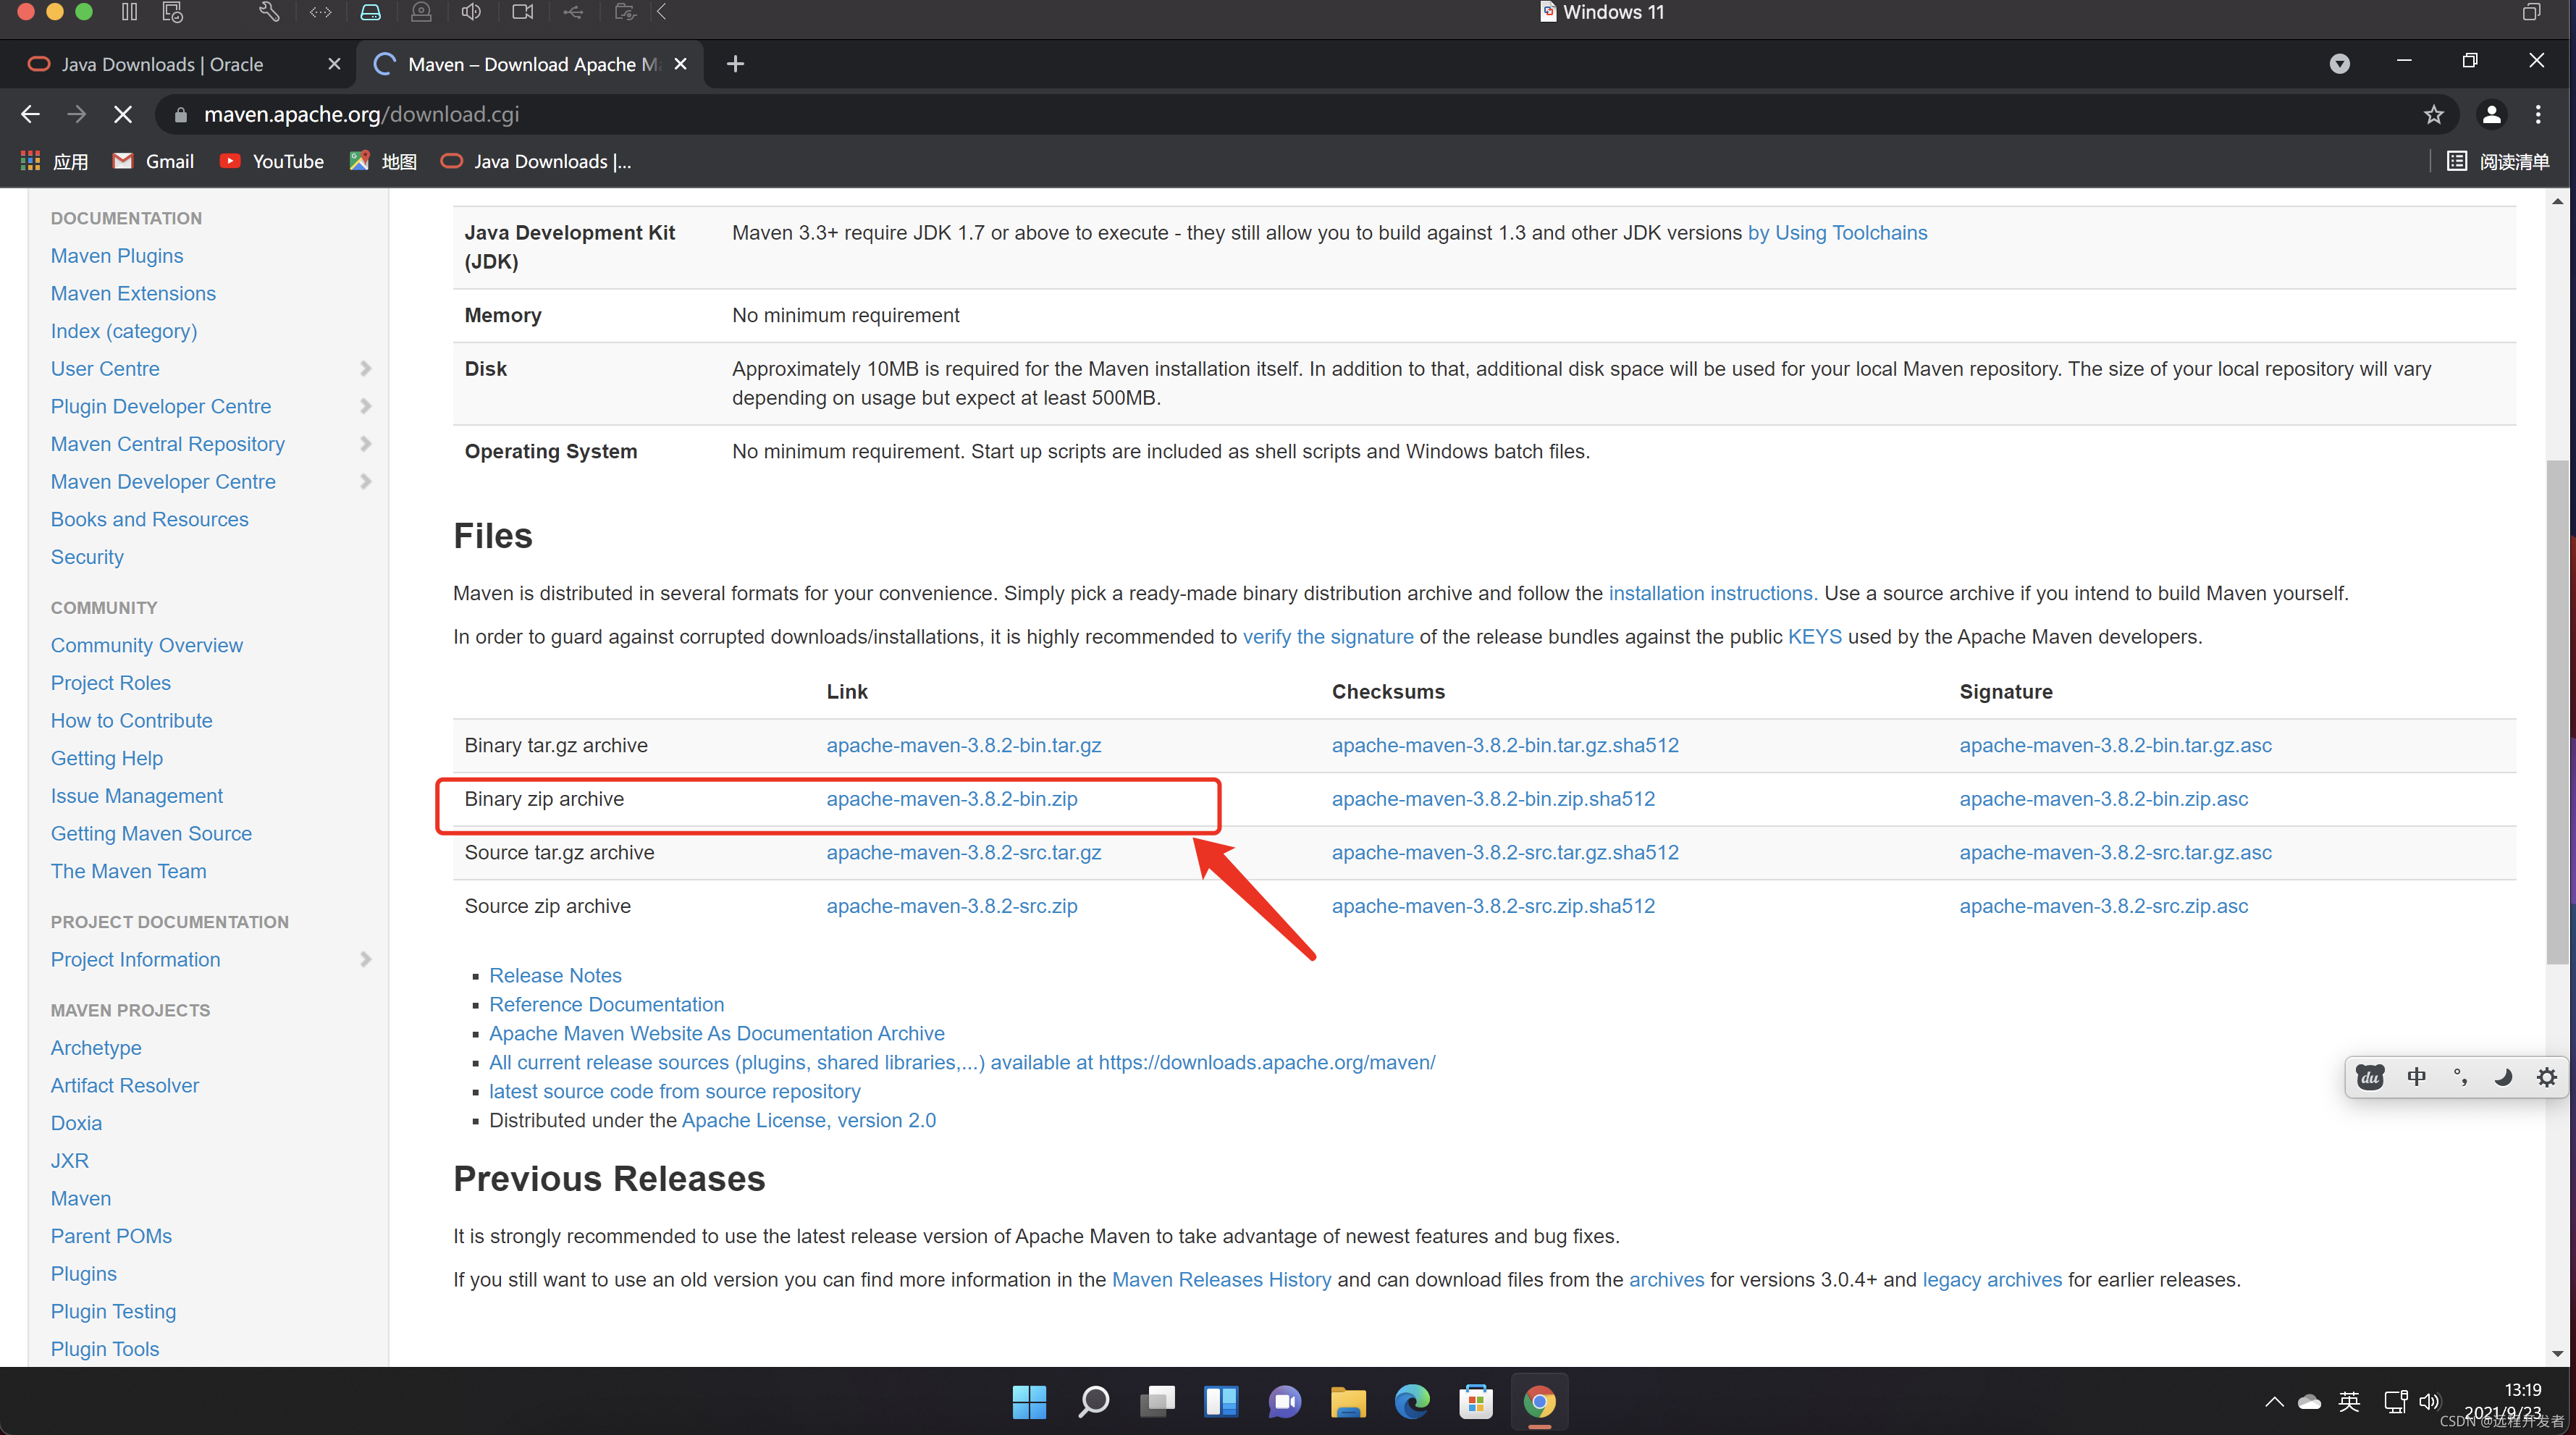
Task: Toggle the IME moon night mode
Action: coord(2503,1077)
